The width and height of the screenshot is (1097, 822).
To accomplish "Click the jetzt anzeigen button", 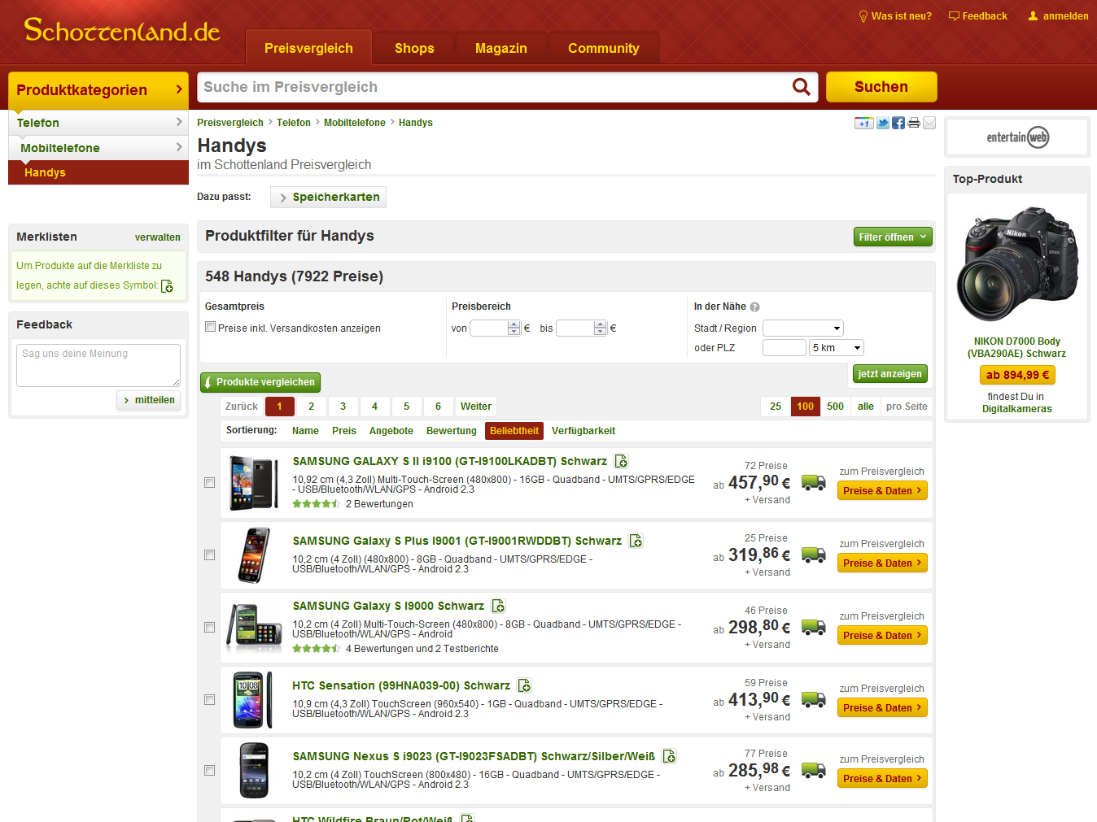I will coord(889,374).
